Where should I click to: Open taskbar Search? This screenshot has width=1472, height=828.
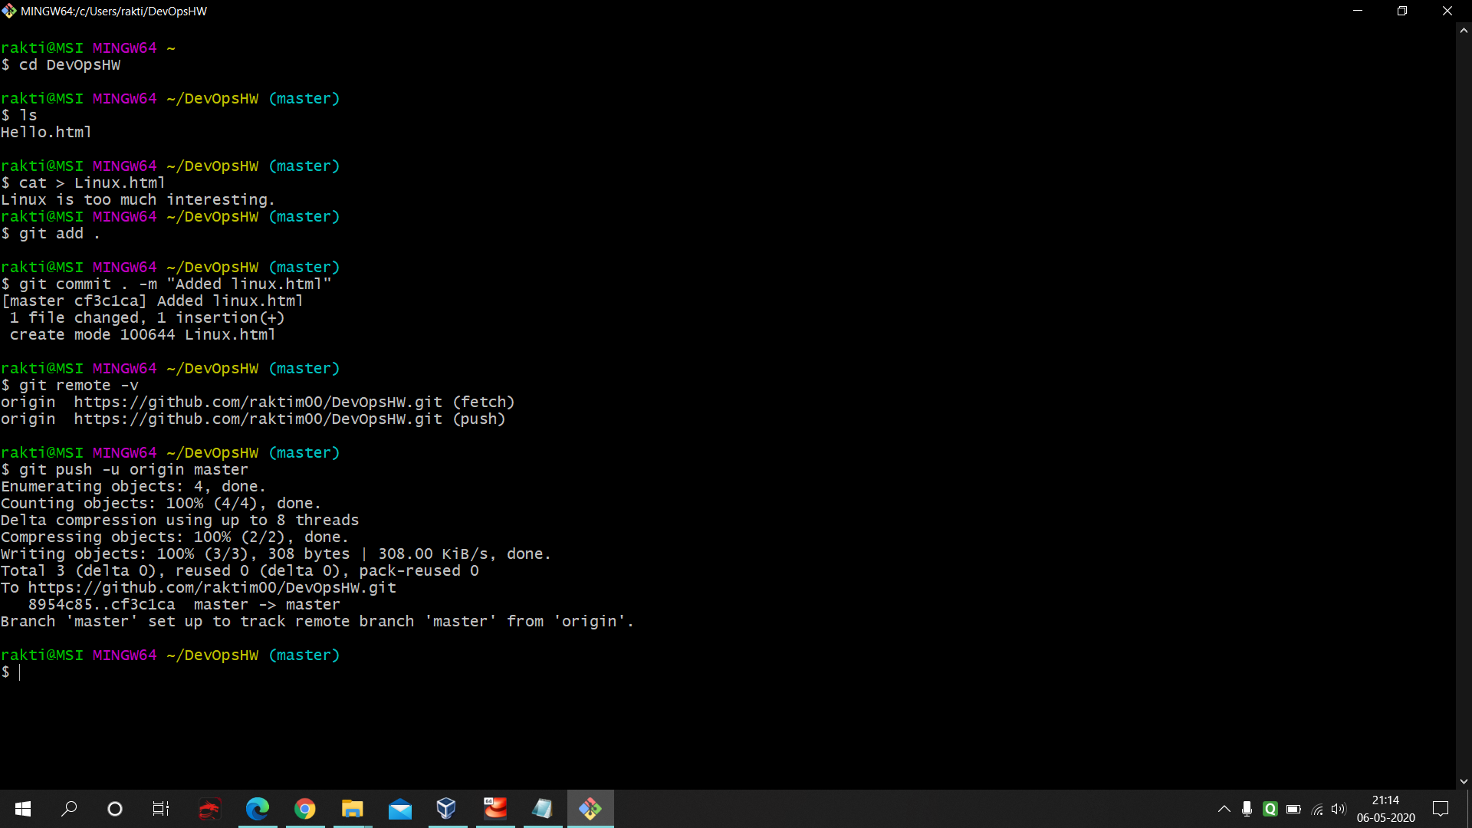click(69, 808)
